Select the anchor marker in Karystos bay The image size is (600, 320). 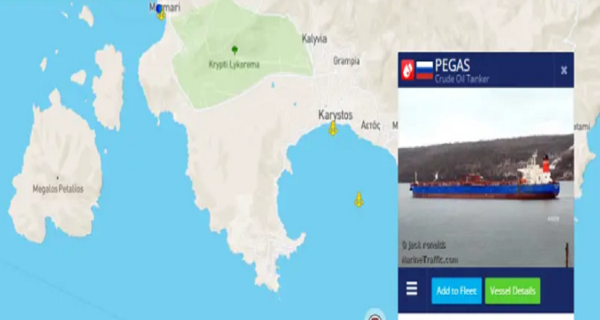click(358, 200)
